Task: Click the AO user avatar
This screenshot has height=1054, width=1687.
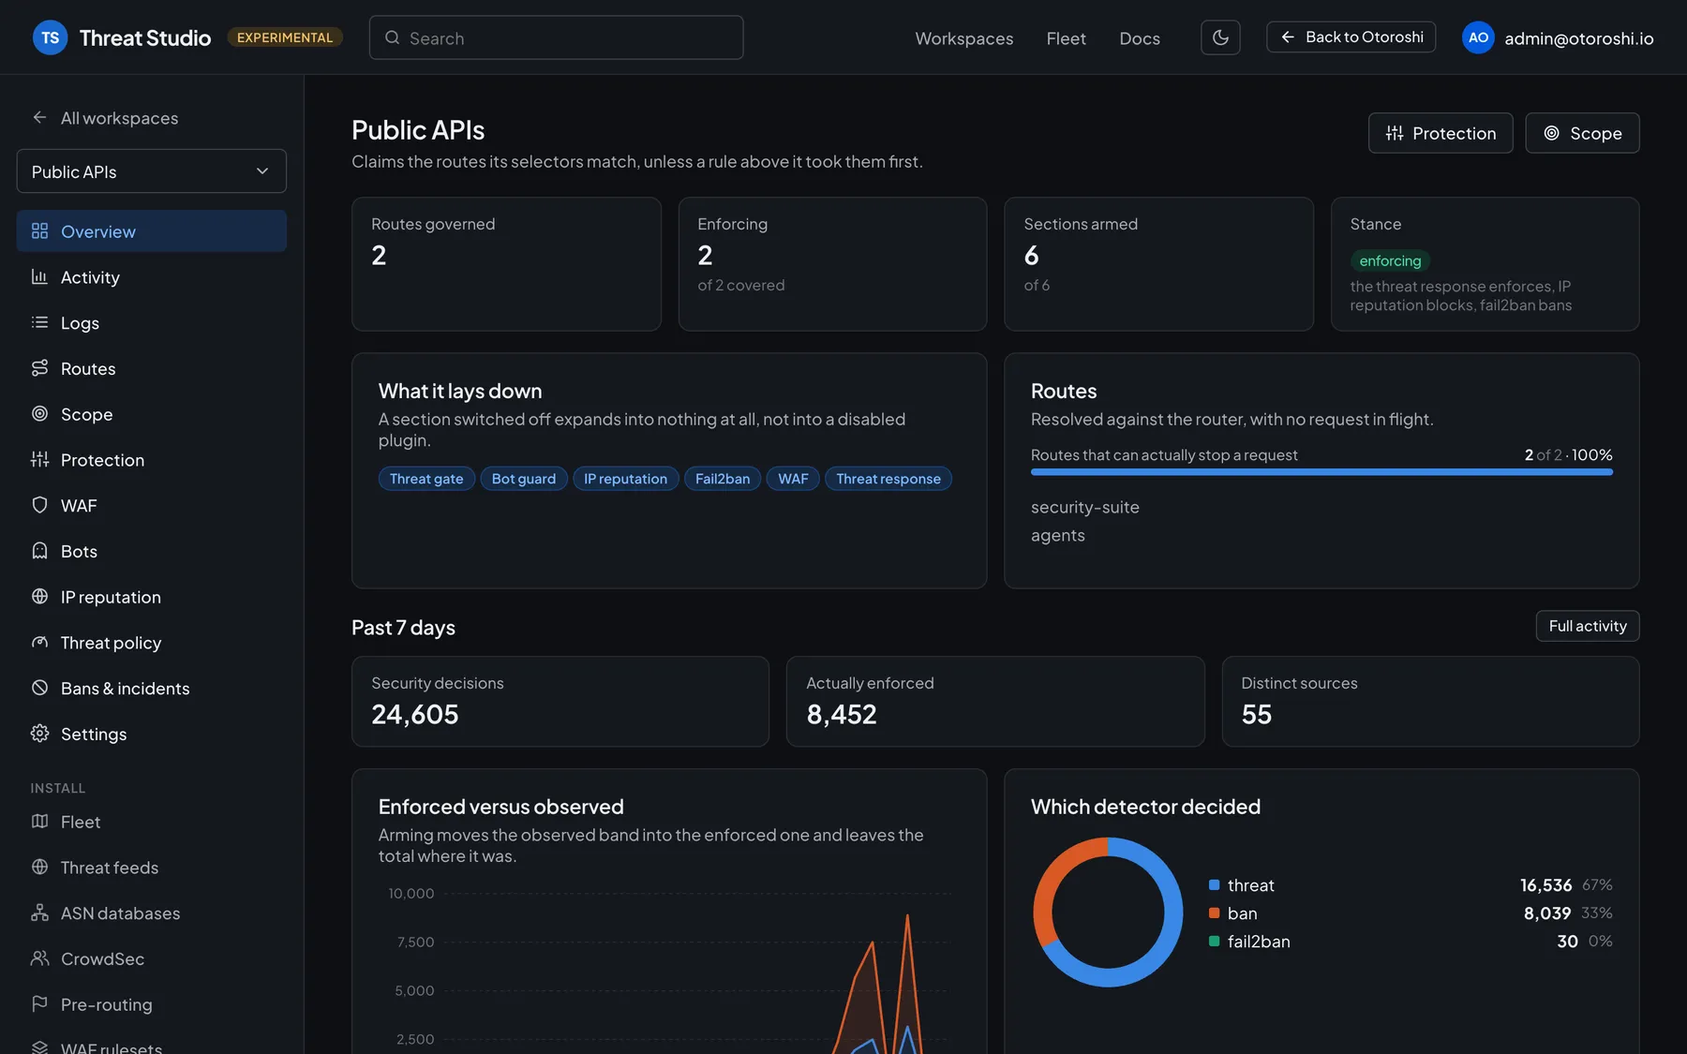Action: (1478, 37)
